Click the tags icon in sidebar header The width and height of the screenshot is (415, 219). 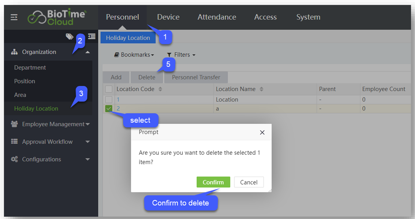point(70,36)
